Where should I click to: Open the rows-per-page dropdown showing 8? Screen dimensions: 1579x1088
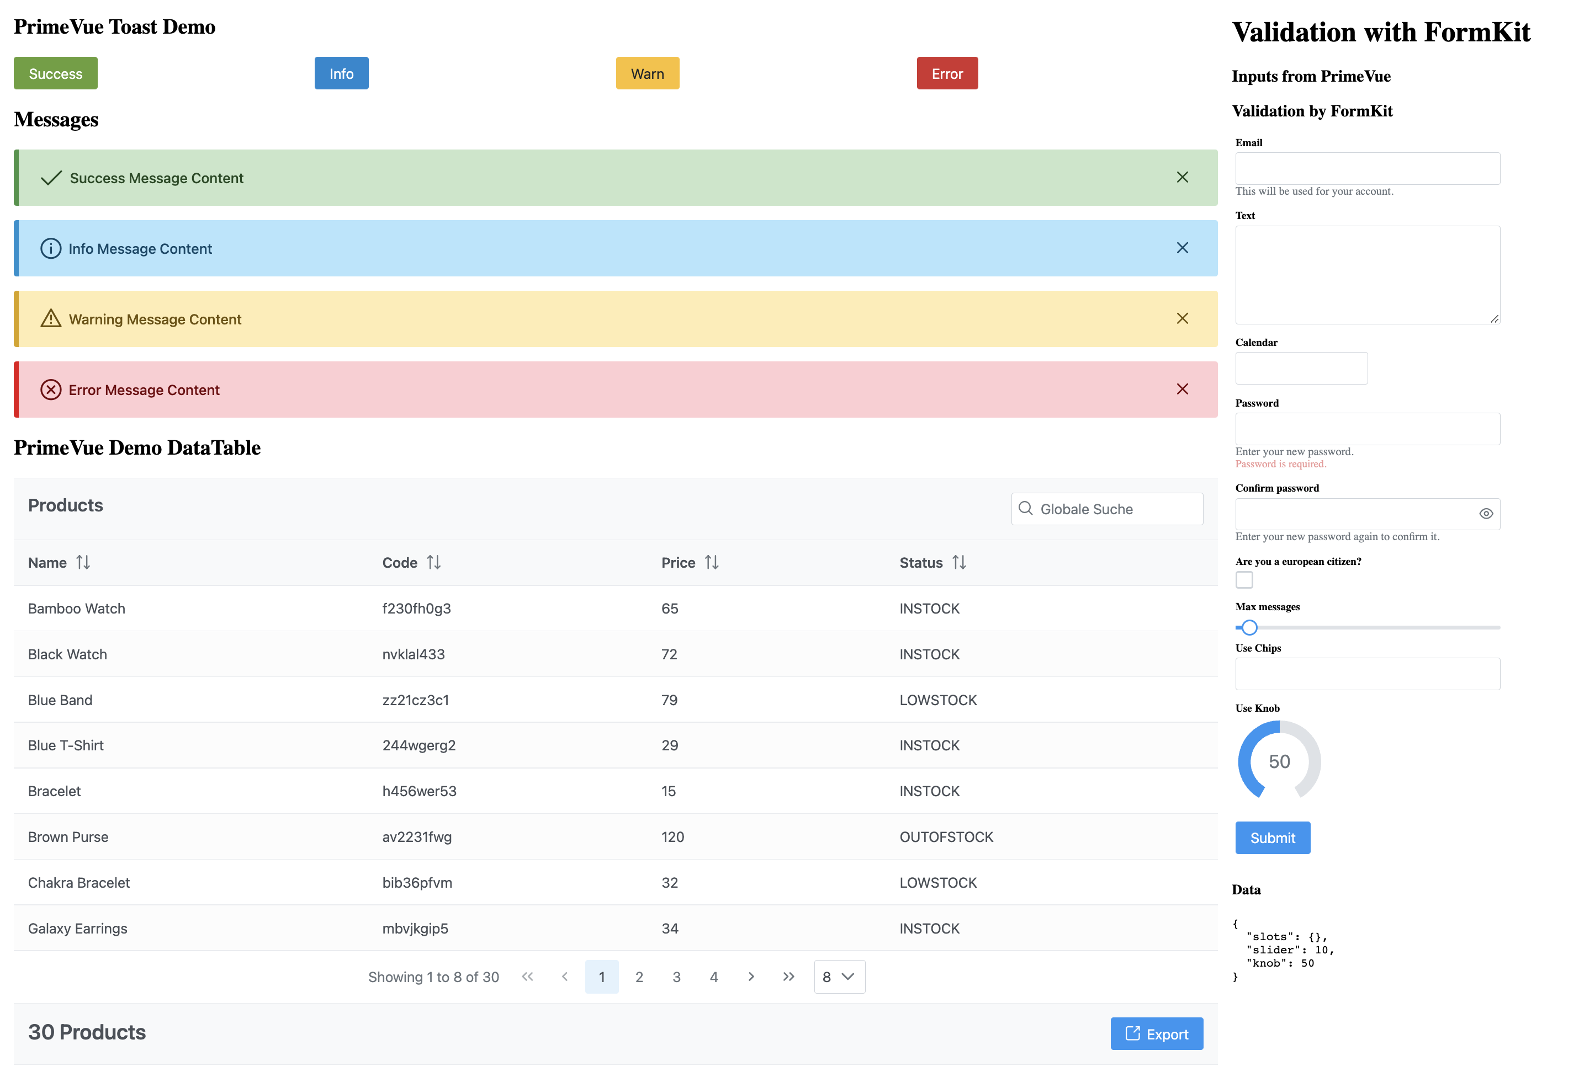(839, 977)
